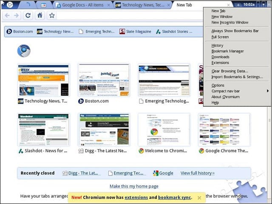The image size is (272, 204).
Task: Toggle Always Show Bookmarks Bar option
Action: [235, 31]
